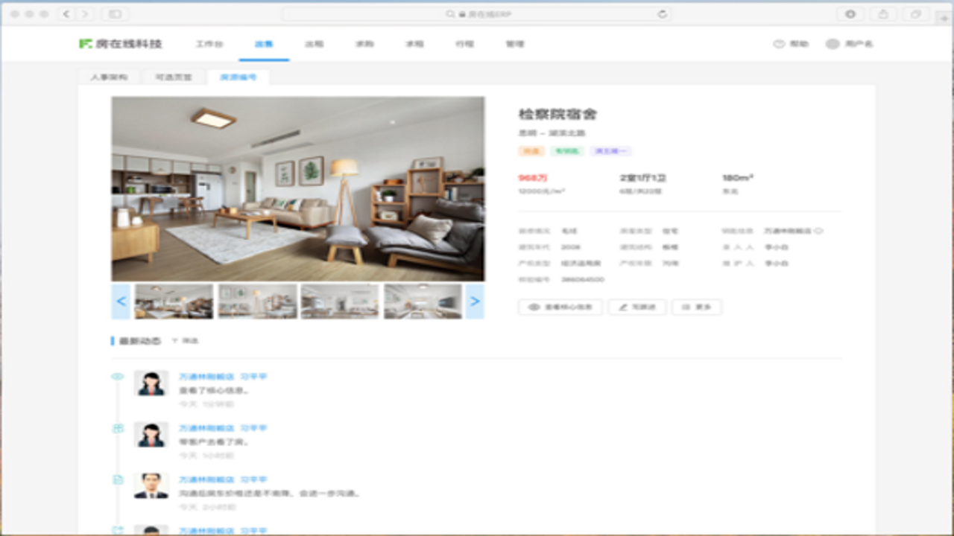
Task: Open the 工作台 navigation item
Action: (209, 44)
